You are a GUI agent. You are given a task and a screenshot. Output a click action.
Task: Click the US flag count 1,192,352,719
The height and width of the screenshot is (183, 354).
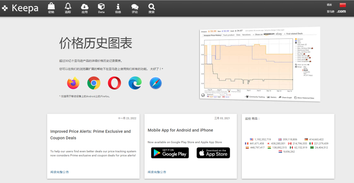[x=260, y=139]
